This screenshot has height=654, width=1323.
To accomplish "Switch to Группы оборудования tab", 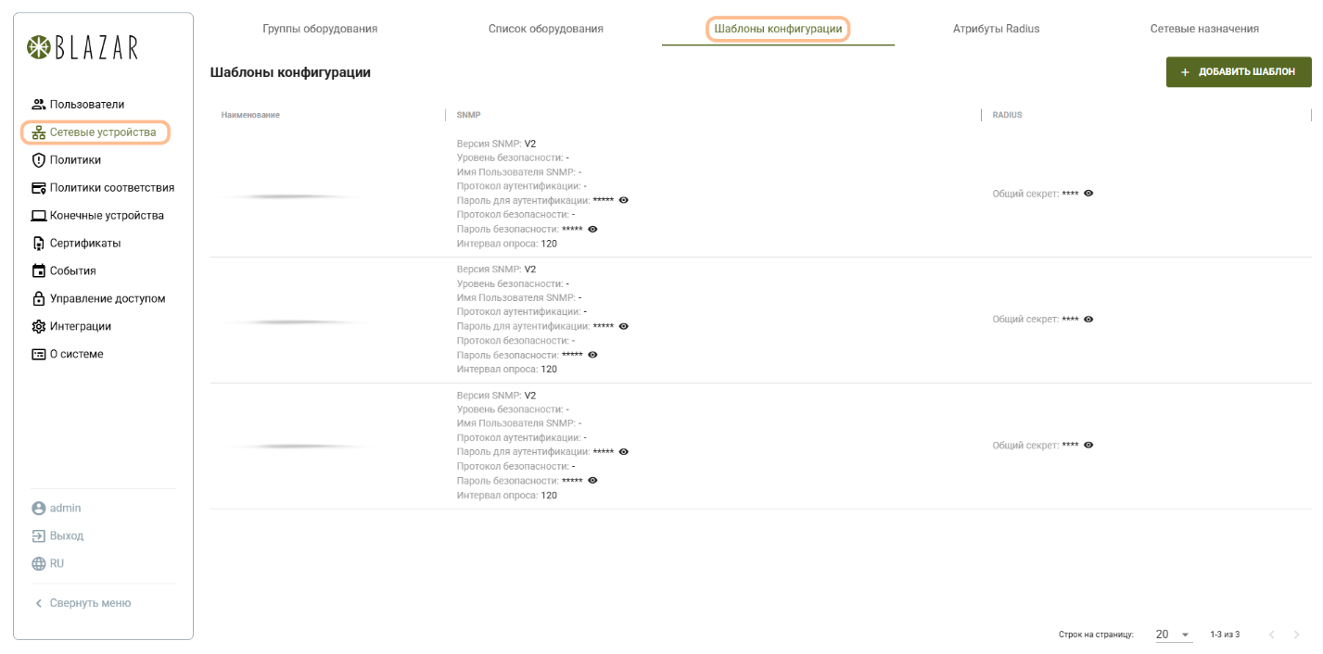I will coord(320,29).
